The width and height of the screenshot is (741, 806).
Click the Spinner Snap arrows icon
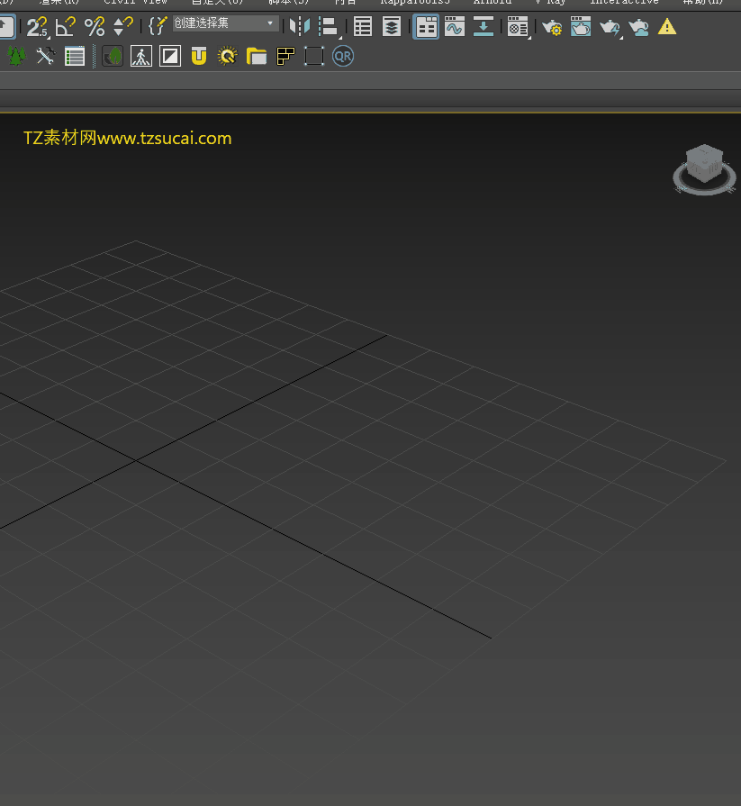point(123,27)
